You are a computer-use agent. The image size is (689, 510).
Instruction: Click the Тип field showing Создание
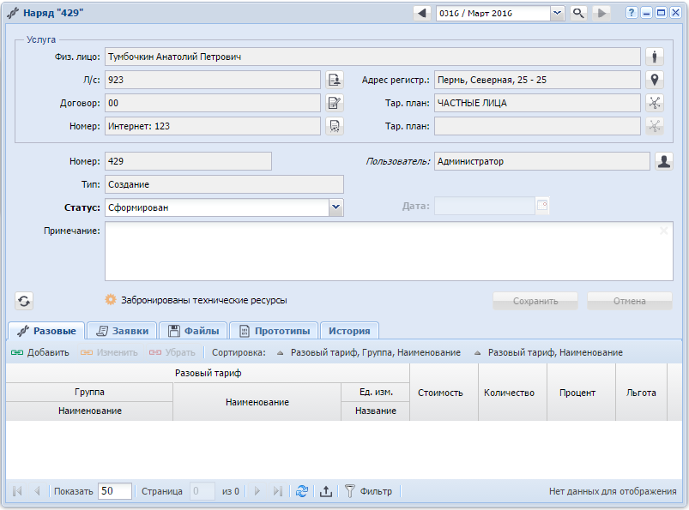(x=224, y=184)
